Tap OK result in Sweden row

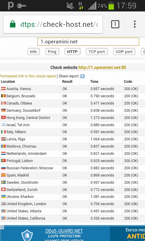coord(65,182)
